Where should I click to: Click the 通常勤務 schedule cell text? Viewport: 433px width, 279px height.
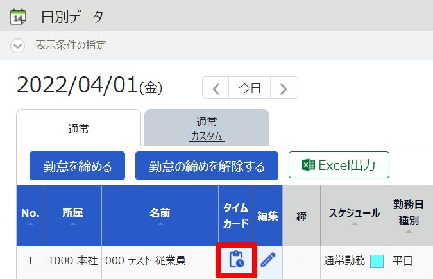pyautogui.click(x=344, y=260)
